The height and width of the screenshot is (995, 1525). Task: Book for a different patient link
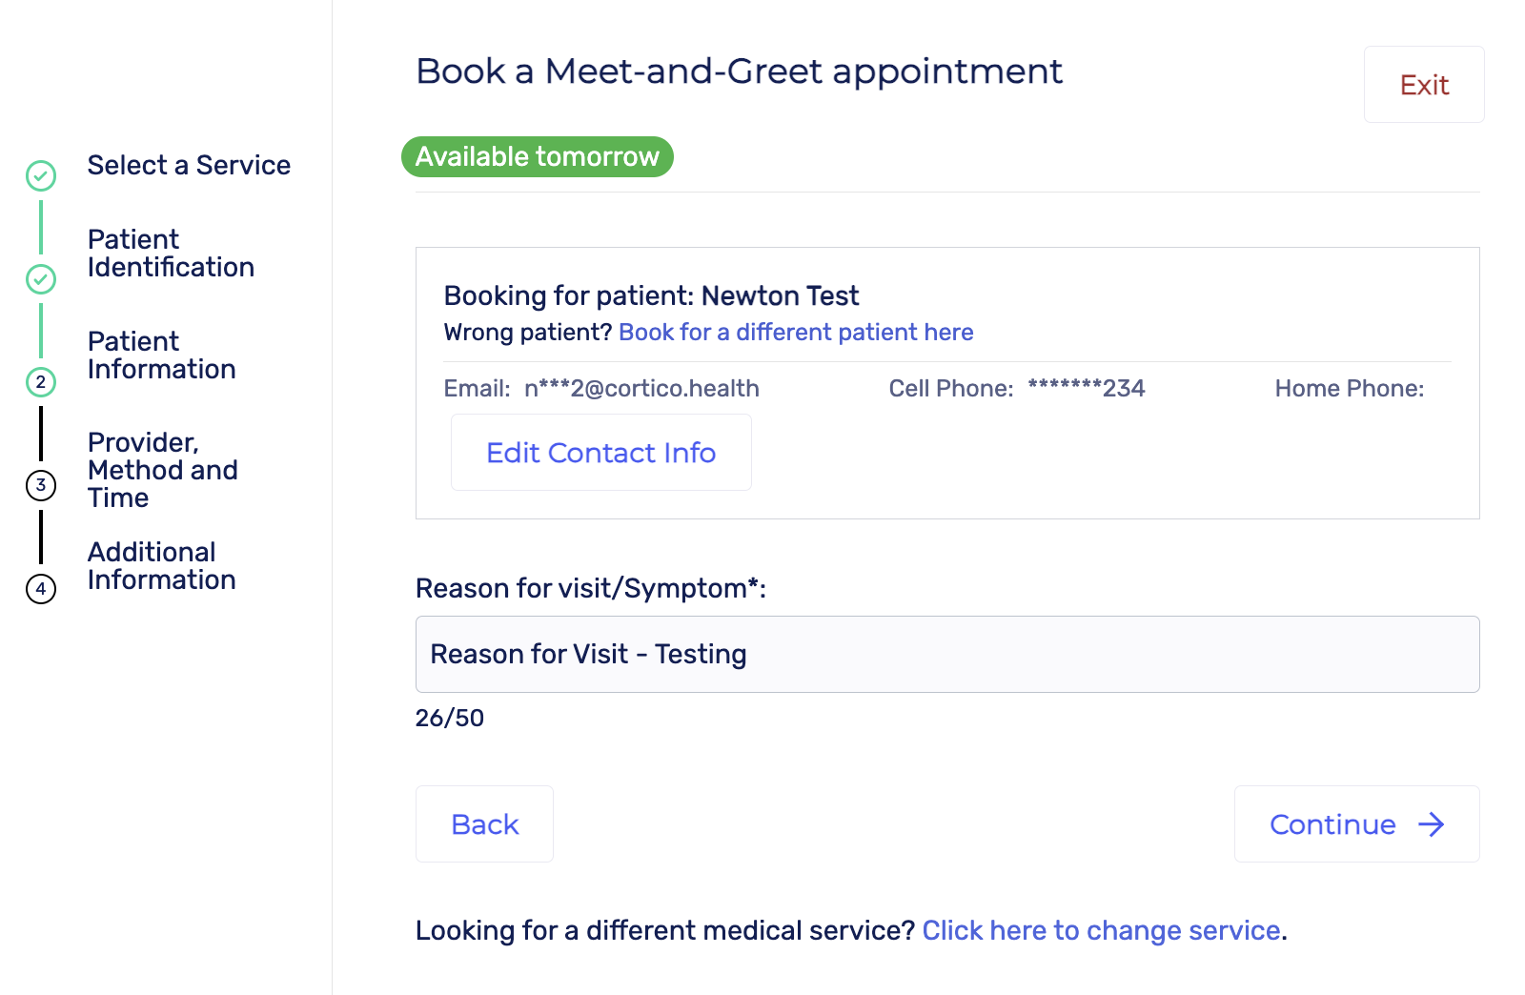[x=796, y=332]
